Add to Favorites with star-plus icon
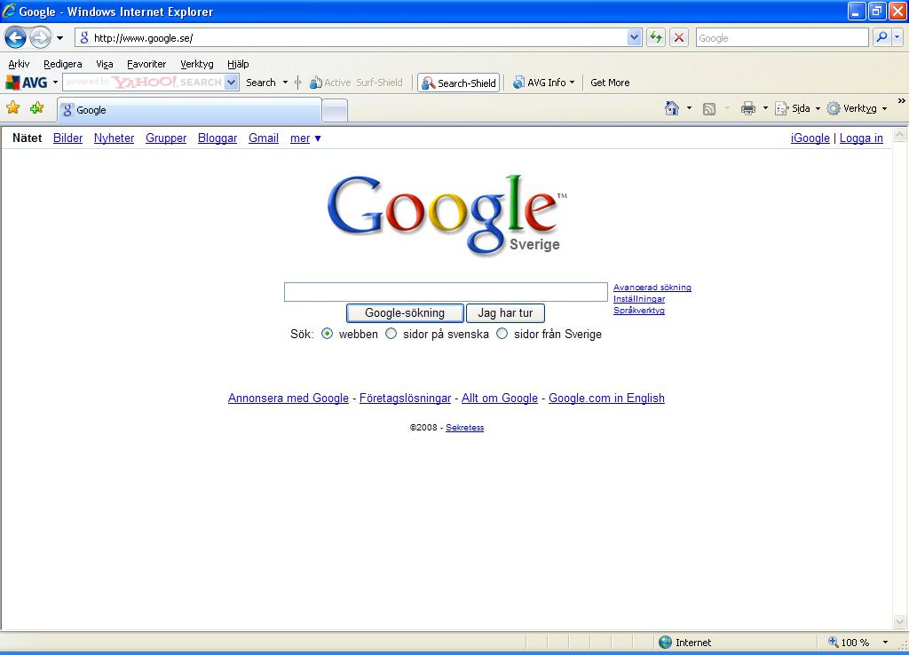The image size is (909, 655). pyautogui.click(x=36, y=107)
